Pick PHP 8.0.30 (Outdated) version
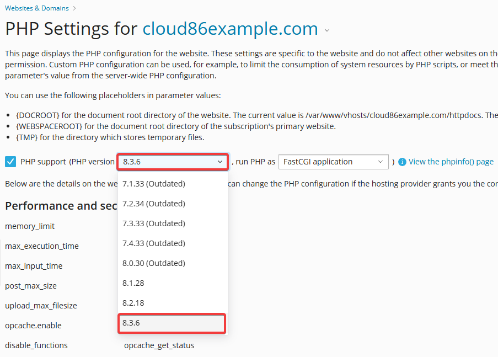The width and height of the screenshot is (498, 357). 173,263
